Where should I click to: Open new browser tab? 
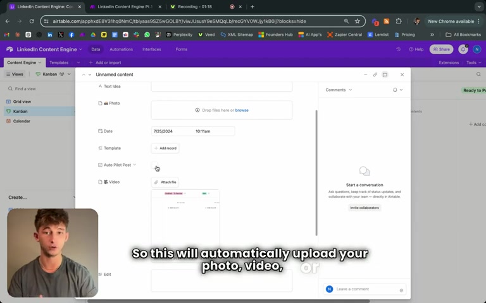[x=252, y=7]
